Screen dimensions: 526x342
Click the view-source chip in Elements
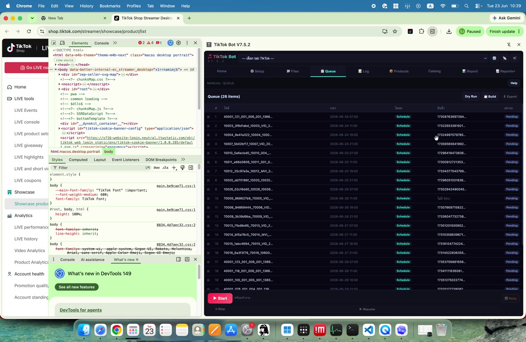65,60
